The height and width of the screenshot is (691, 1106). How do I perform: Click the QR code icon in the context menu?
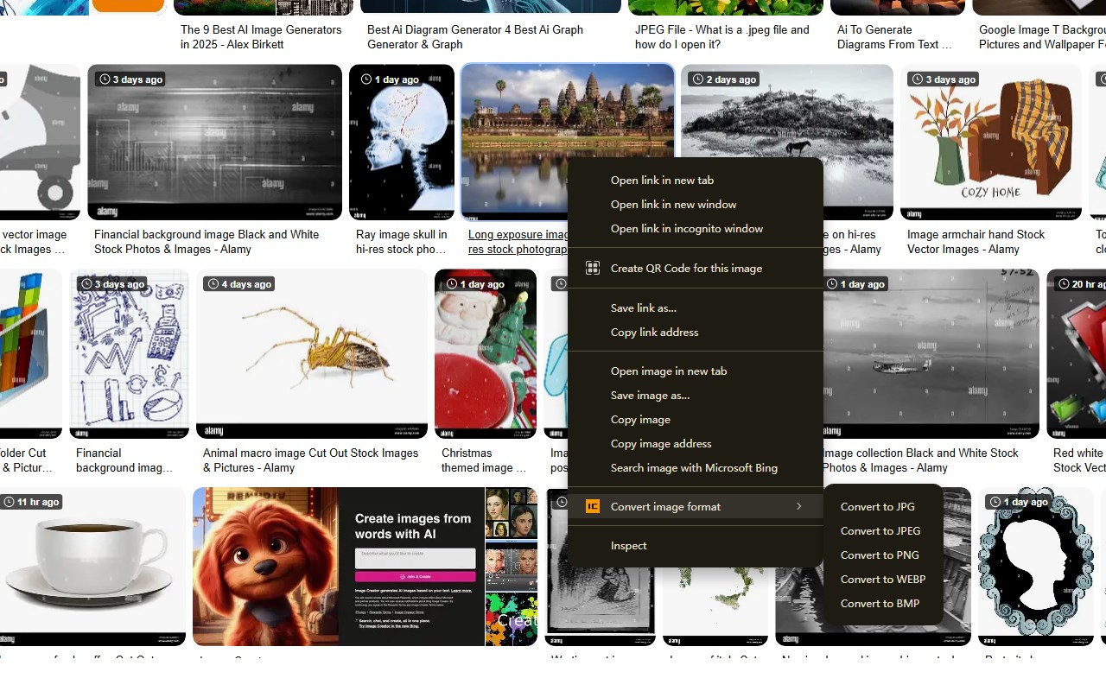593,268
